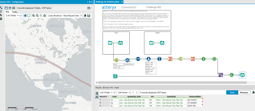Open the new window dropdown in Browse panel

pos(89,8)
